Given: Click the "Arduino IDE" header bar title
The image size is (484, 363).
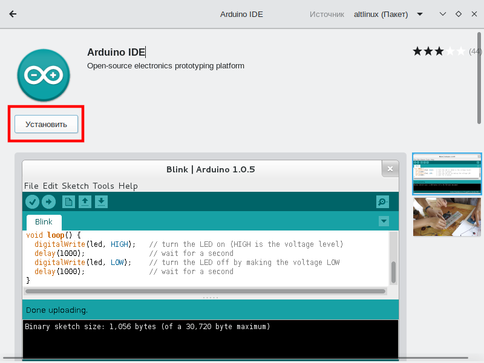Looking at the screenshot, I should 241,14.
